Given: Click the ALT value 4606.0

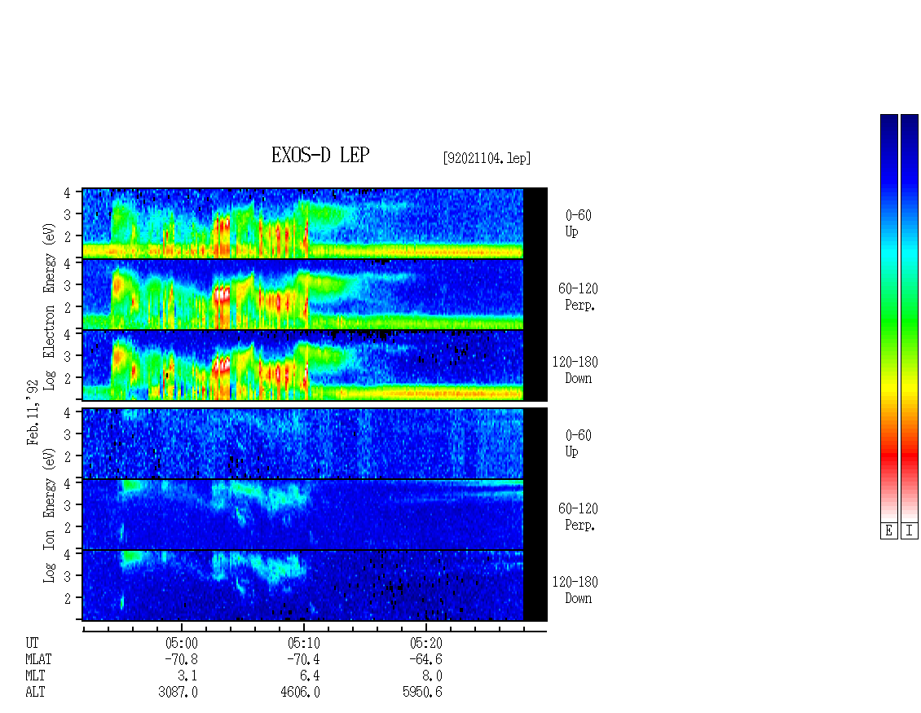Looking at the screenshot, I should pos(300,693).
